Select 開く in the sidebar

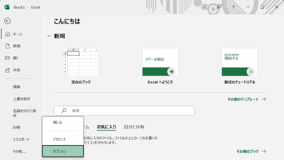(x=21, y=58)
